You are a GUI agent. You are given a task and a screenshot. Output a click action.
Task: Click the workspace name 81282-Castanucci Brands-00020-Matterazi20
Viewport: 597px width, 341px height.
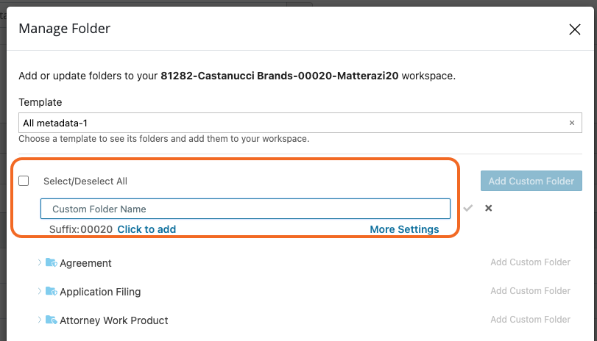(x=280, y=76)
